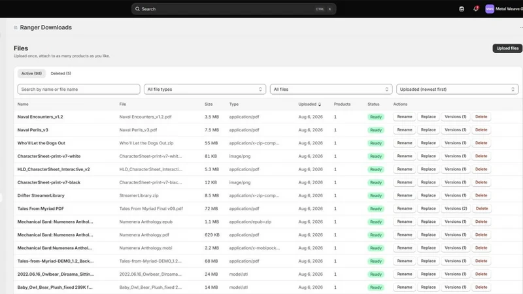The image size is (523, 294).
Task: Open the All file types dropdown
Action: pos(205,90)
